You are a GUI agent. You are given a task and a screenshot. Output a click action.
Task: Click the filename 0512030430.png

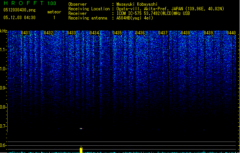click(19, 10)
